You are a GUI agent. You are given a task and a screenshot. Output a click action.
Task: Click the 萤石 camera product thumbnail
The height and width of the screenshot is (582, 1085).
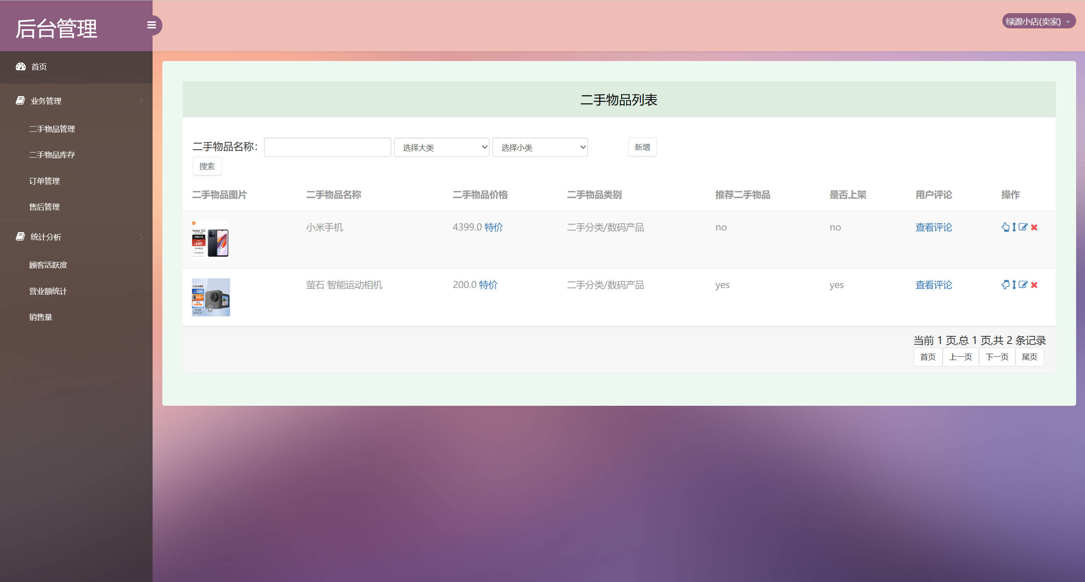tap(210, 297)
